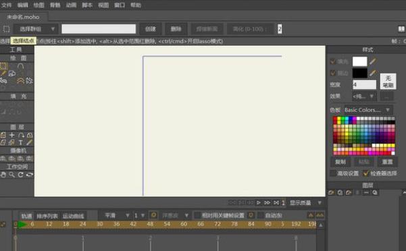Click the play button in playback controls
The image size is (406, 251).
tap(259, 202)
